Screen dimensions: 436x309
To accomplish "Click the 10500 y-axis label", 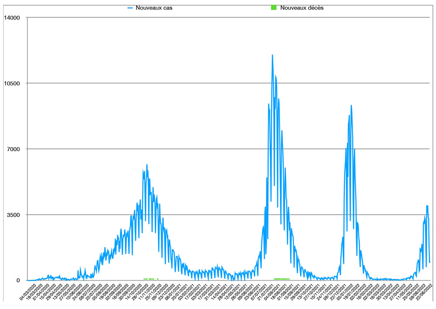I will 12,83.
